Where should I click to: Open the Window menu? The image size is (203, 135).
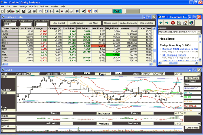(x=54, y=6)
